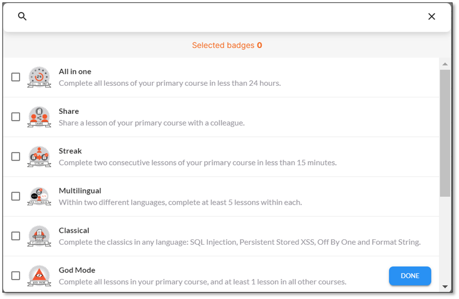The image size is (459, 299).
Task: Click the scrollbar up arrow
Action: 445,64
